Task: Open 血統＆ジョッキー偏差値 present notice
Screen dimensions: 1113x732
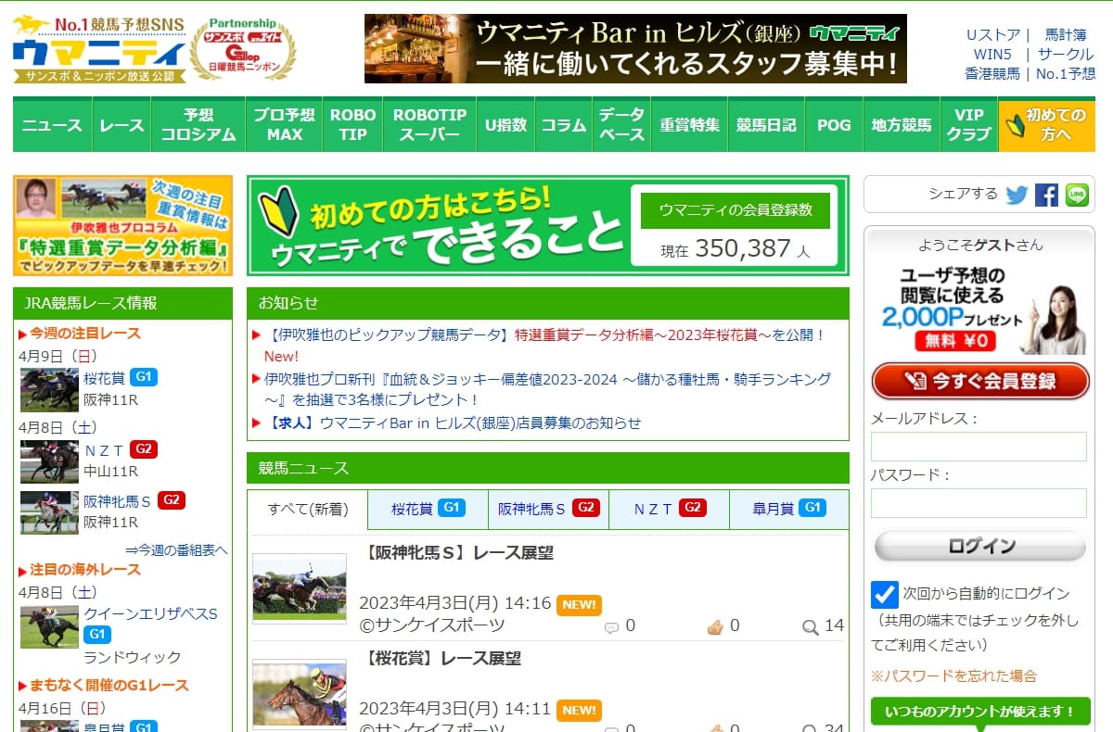Action: (x=547, y=389)
